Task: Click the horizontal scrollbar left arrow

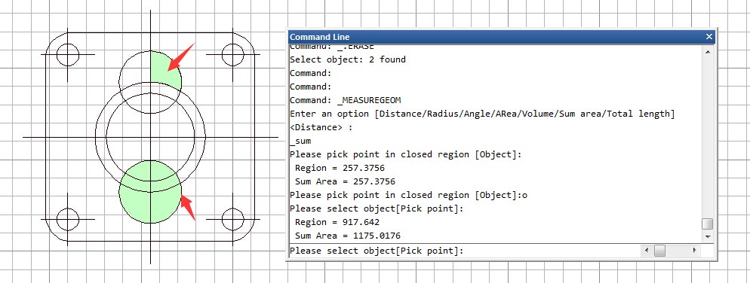Action: click(x=646, y=251)
